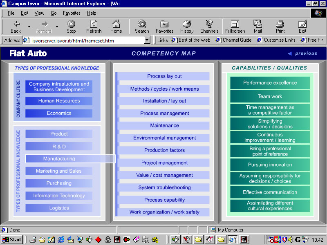This screenshot has height=245, width=327.
Task: Open Project management competency
Action: click(x=164, y=163)
